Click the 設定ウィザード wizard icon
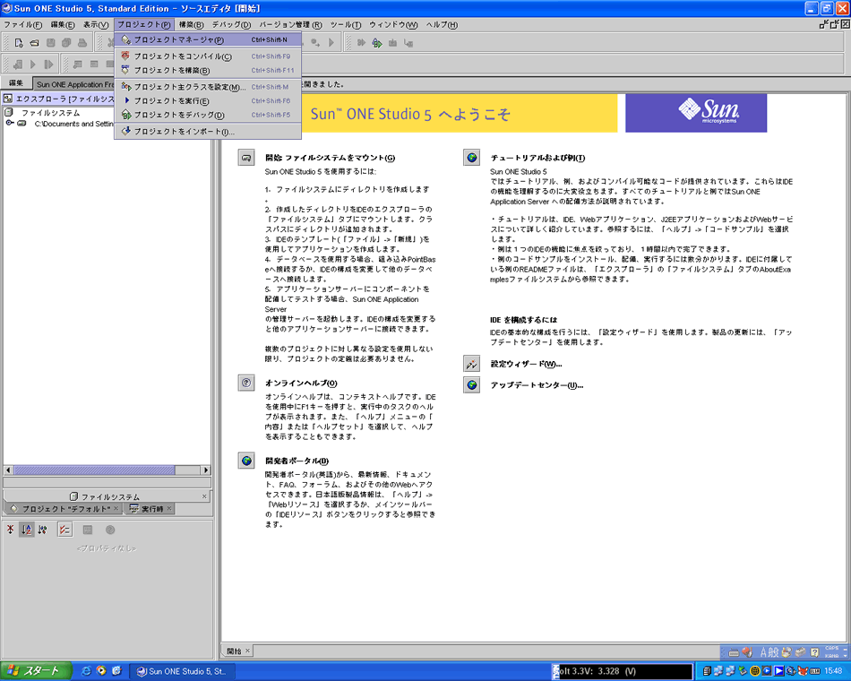This screenshot has width=851, height=681. [x=471, y=364]
